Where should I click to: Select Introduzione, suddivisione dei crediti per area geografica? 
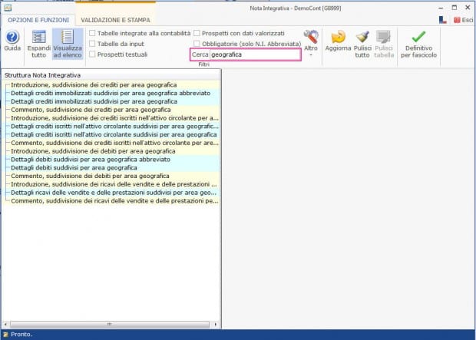click(x=94, y=84)
